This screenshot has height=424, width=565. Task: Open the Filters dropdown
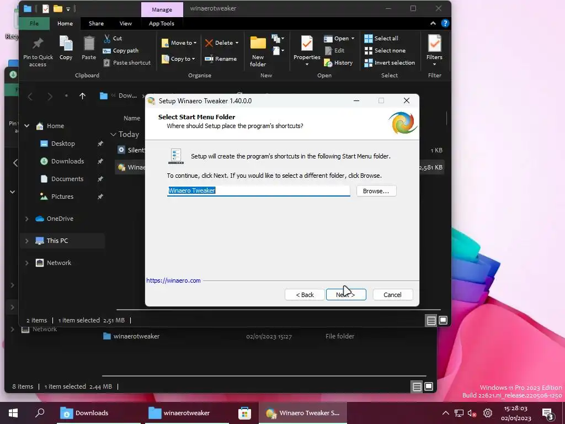[x=434, y=50]
